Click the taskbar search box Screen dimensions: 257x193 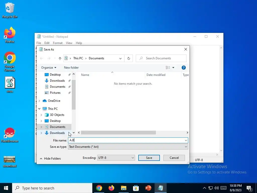tap(52, 188)
